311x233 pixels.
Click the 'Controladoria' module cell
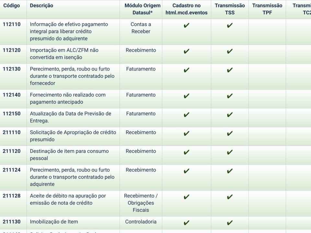[x=141, y=222]
